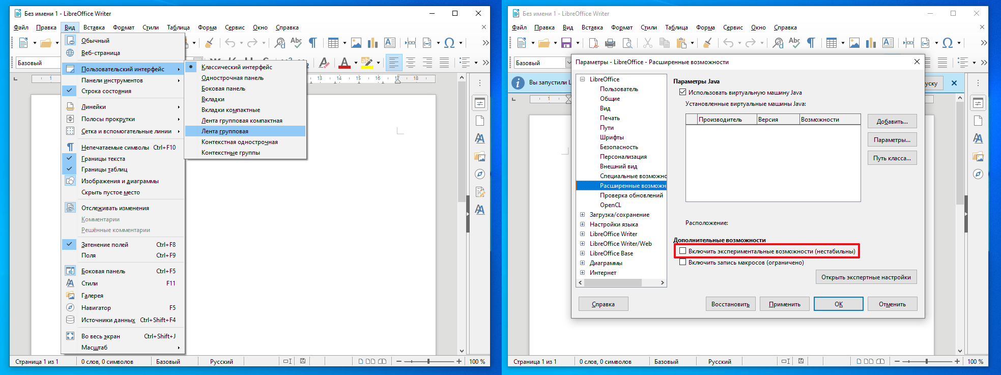
Task: Collapse the LibreOffice tree node
Action: pos(583,79)
